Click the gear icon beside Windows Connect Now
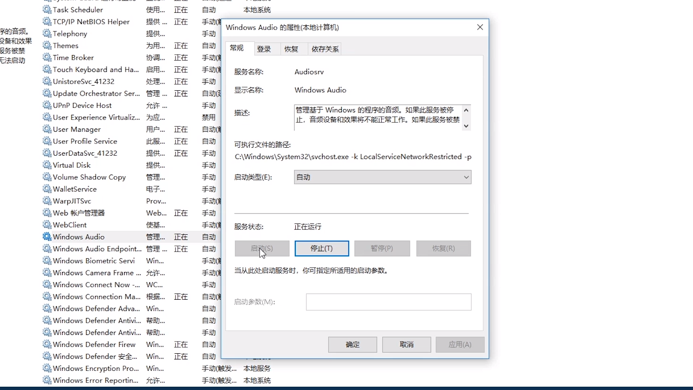Image resolution: width=693 pixels, height=390 pixels. pos(47,285)
